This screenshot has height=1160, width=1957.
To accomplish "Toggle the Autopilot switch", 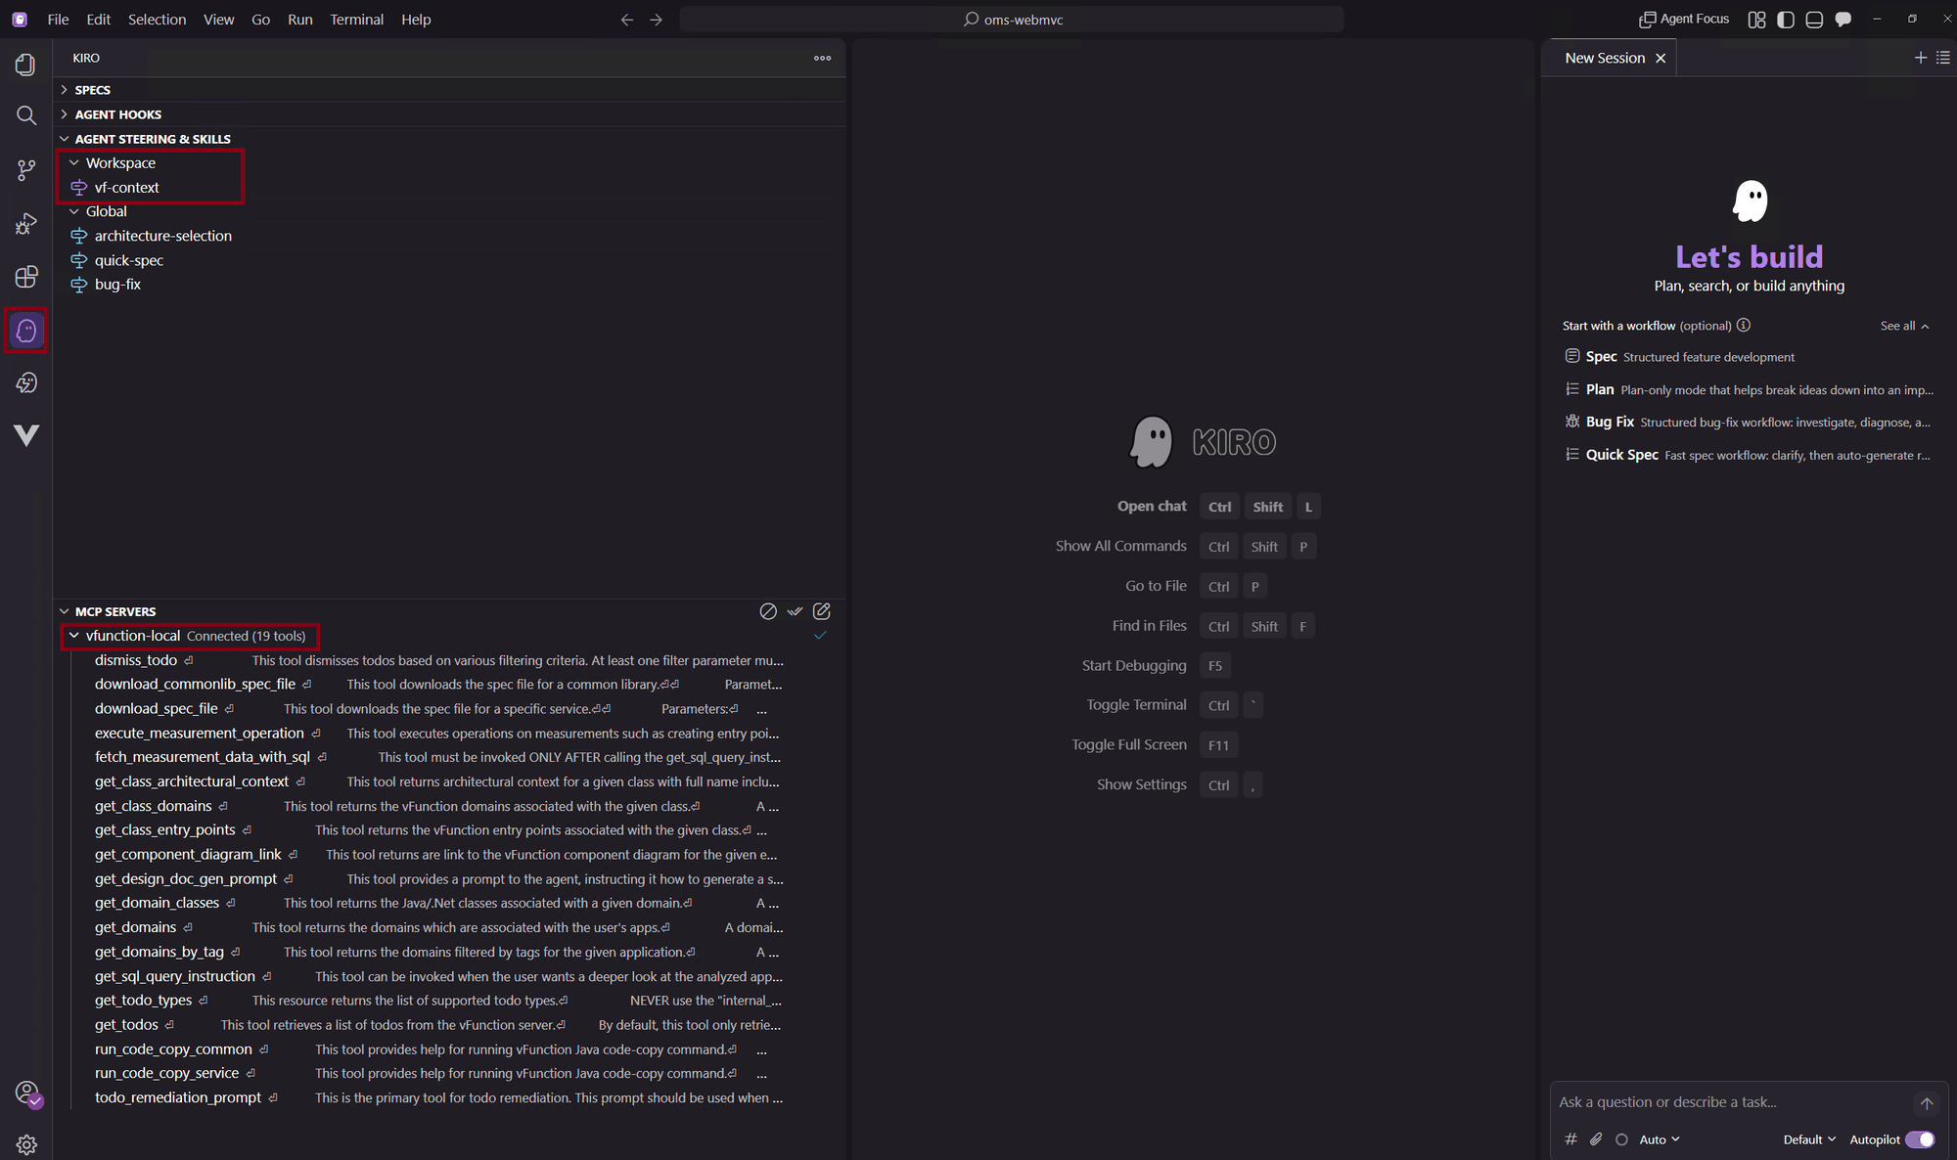I will pyautogui.click(x=1920, y=1139).
